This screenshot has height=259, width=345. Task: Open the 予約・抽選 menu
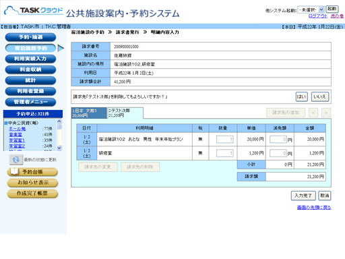pos(30,37)
